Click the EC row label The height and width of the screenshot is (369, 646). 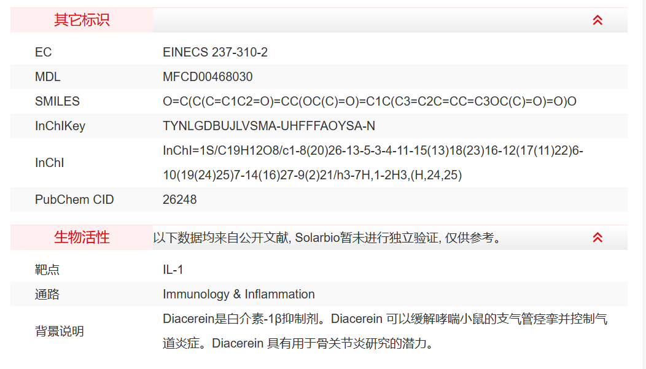pos(43,52)
